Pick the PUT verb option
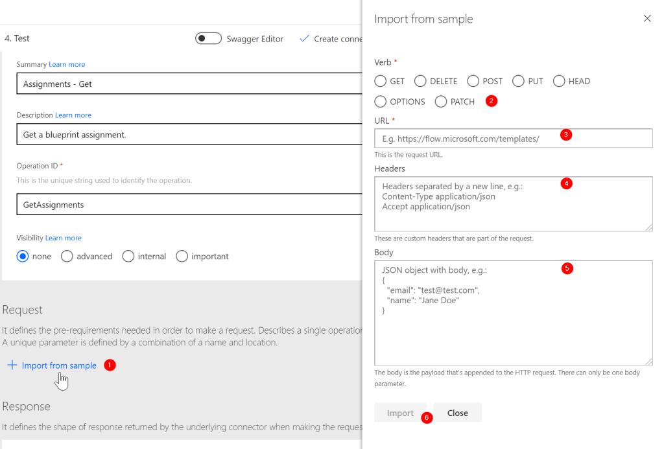The width and height of the screenshot is (664, 449). coord(518,82)
